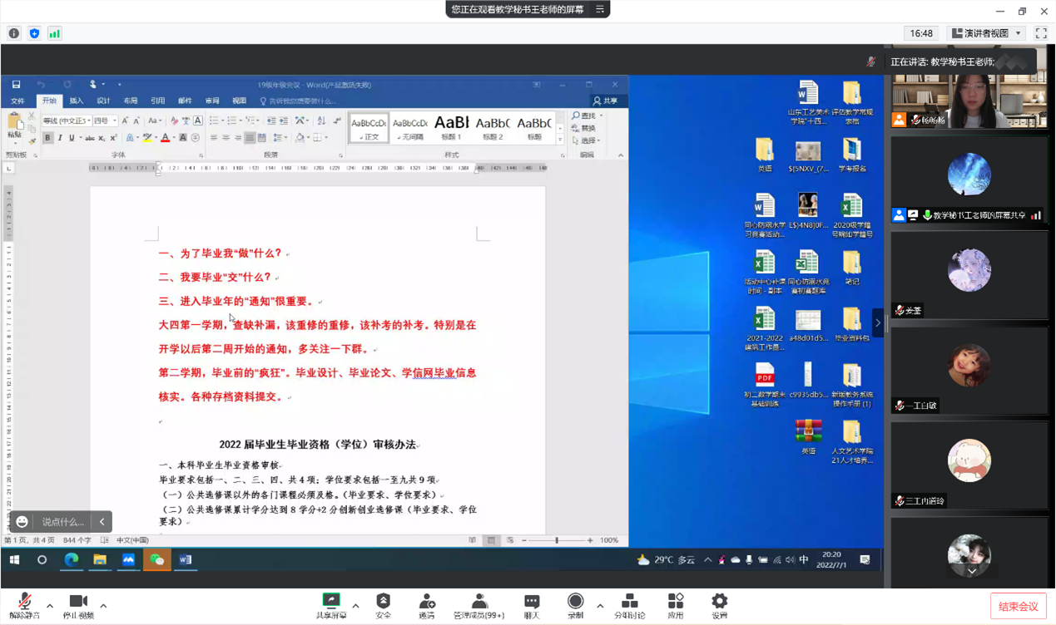1056x625 pixels.
Task: Click the green network signal bars icon
Action: click(x=54, y=33)
